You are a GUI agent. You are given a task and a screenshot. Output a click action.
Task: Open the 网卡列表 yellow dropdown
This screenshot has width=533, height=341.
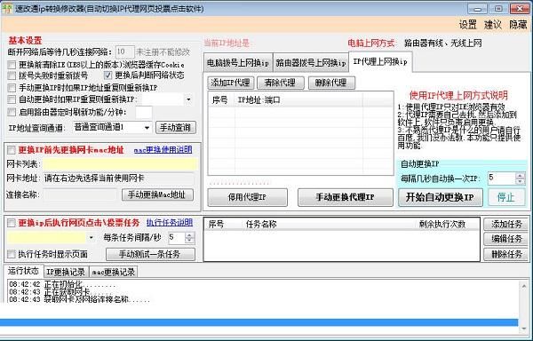pyautogui.click(x=120, y=164)
